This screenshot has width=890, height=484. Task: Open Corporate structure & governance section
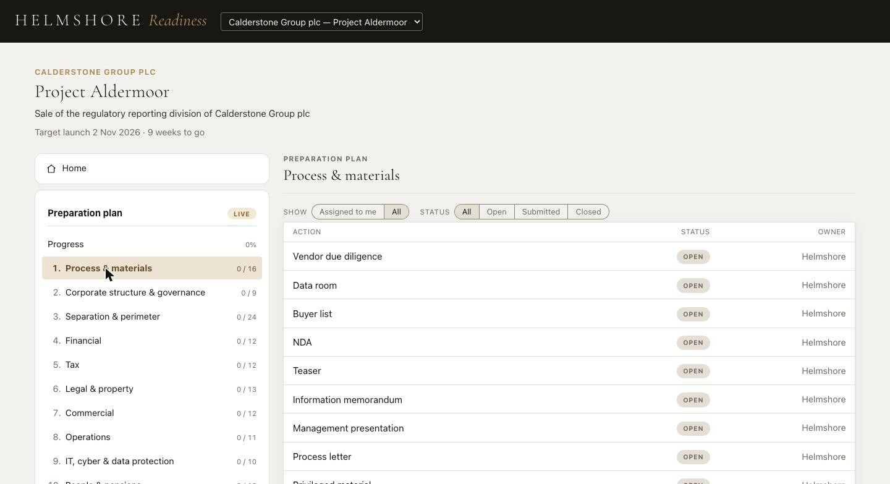[152, 292]
